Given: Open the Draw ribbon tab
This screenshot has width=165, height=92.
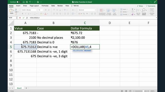Looking at the screenshot, I should click(25, 6).
